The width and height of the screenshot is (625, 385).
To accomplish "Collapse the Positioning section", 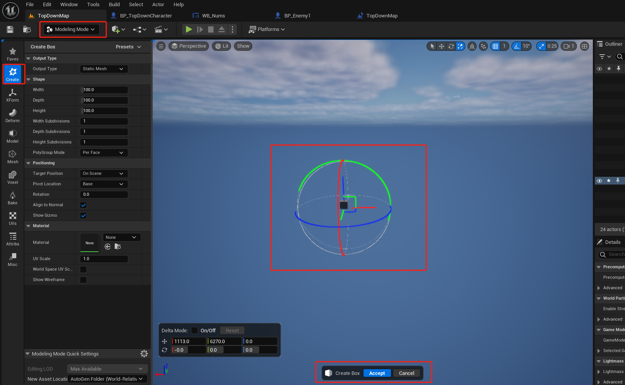I will click(28, 163).
